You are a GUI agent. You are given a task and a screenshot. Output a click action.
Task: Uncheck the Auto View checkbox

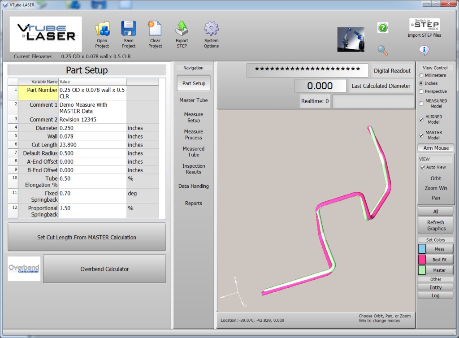click(422, 167)
